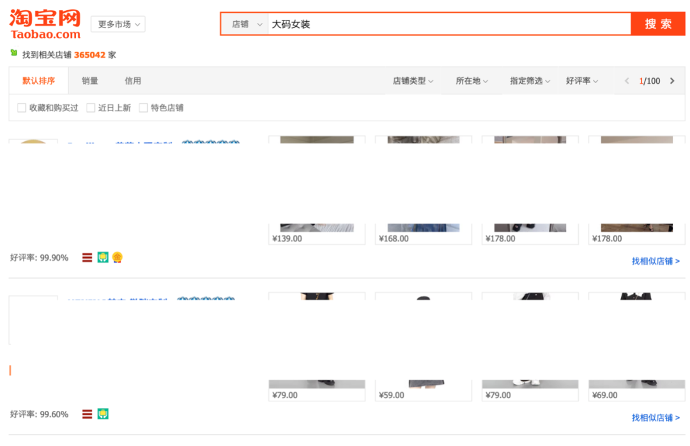Click the gold medal seller badge
The height and width of the screenshot is (446, 690).
[118, 258]
